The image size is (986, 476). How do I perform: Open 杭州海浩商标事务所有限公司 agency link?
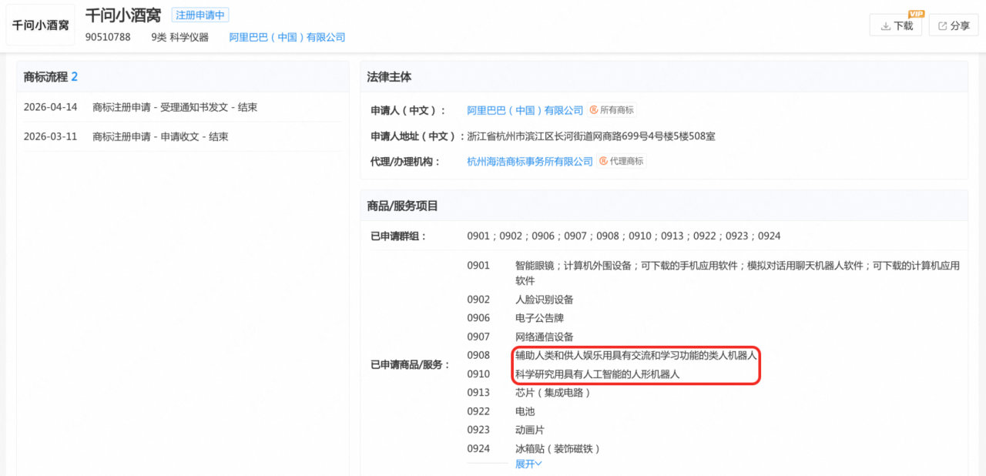coord(530,161)
